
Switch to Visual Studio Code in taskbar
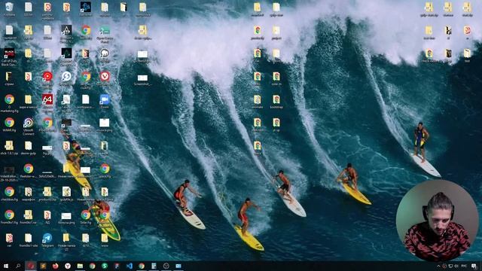pos(129,266)
